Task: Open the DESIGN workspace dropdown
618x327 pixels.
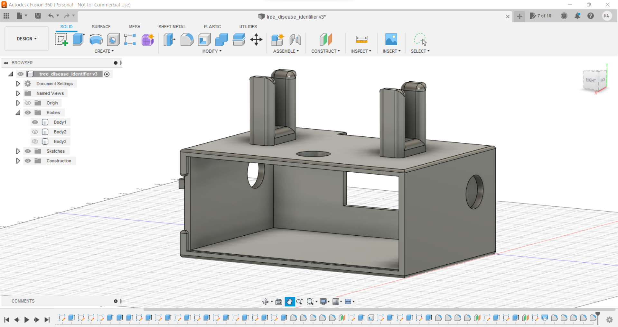Action: (27, 39)
